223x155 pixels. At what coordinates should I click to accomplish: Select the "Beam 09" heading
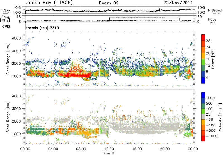109,3
